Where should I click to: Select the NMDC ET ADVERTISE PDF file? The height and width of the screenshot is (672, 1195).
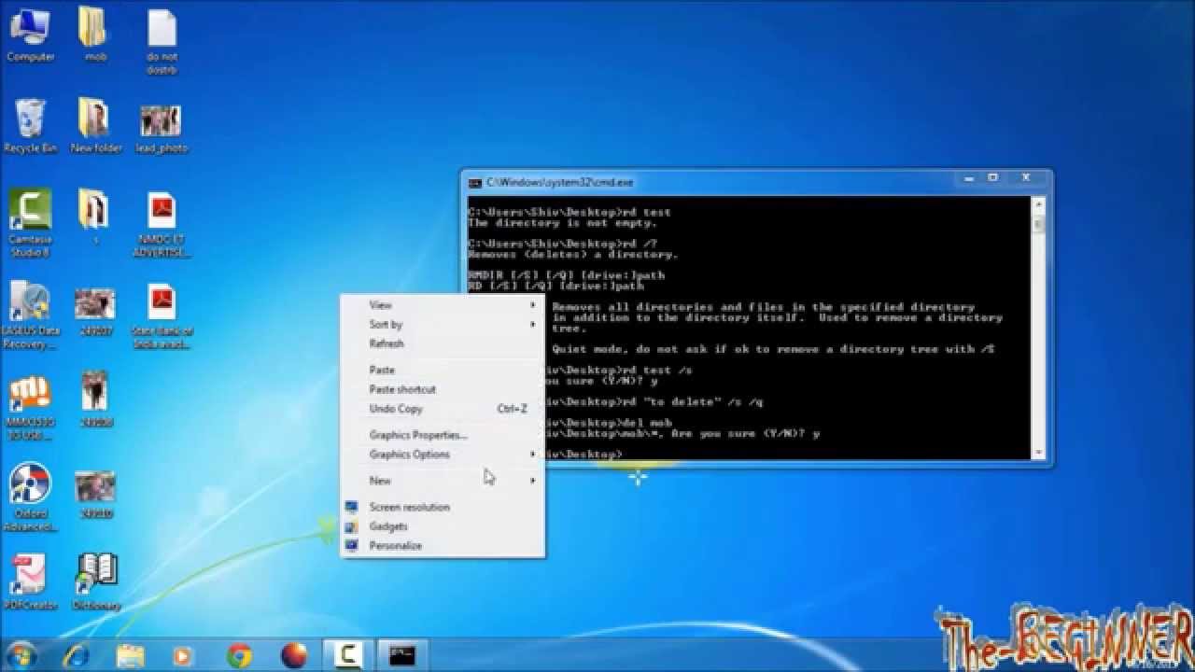pyautogui.click(x=162, y=225)
